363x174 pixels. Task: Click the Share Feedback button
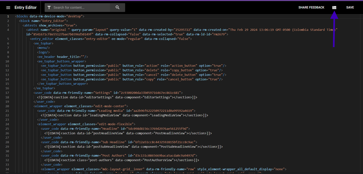(x=311, y=7)
